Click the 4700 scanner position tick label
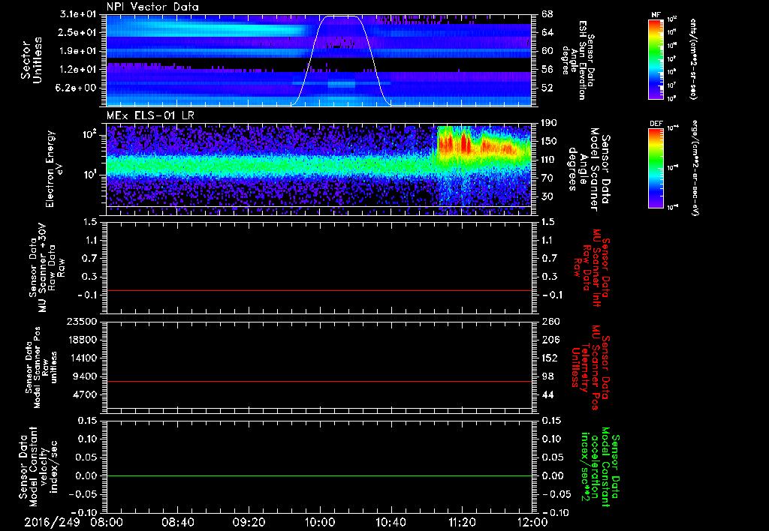Viewport: 769px width, 531px height. pyautogui.click(x=84, y=394)
